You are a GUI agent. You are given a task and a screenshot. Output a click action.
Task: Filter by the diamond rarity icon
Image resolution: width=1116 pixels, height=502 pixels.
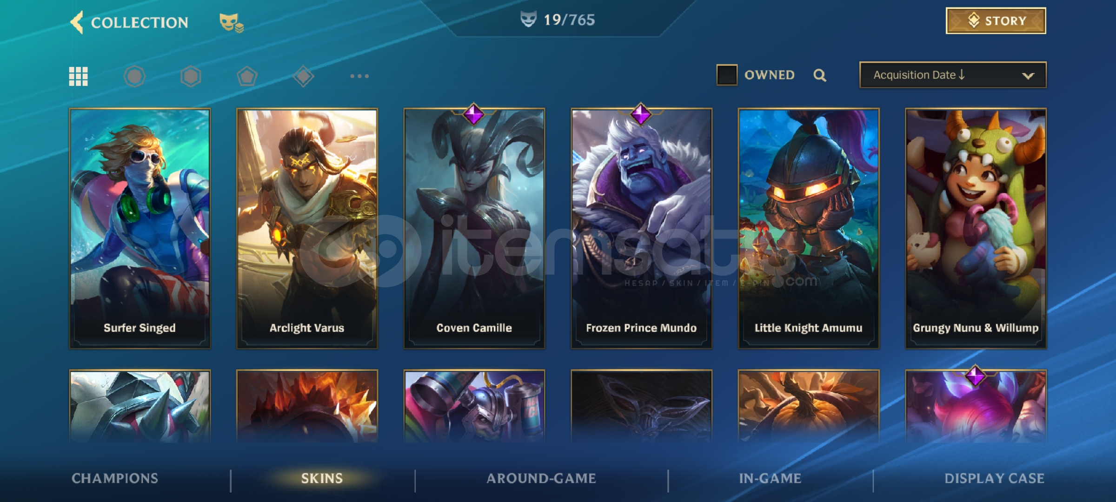(303, 76)
